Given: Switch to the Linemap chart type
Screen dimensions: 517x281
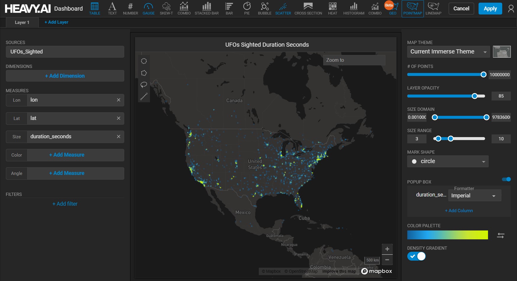Looking at the screenshot, I should pyautogui.click(x=433, y=9).
